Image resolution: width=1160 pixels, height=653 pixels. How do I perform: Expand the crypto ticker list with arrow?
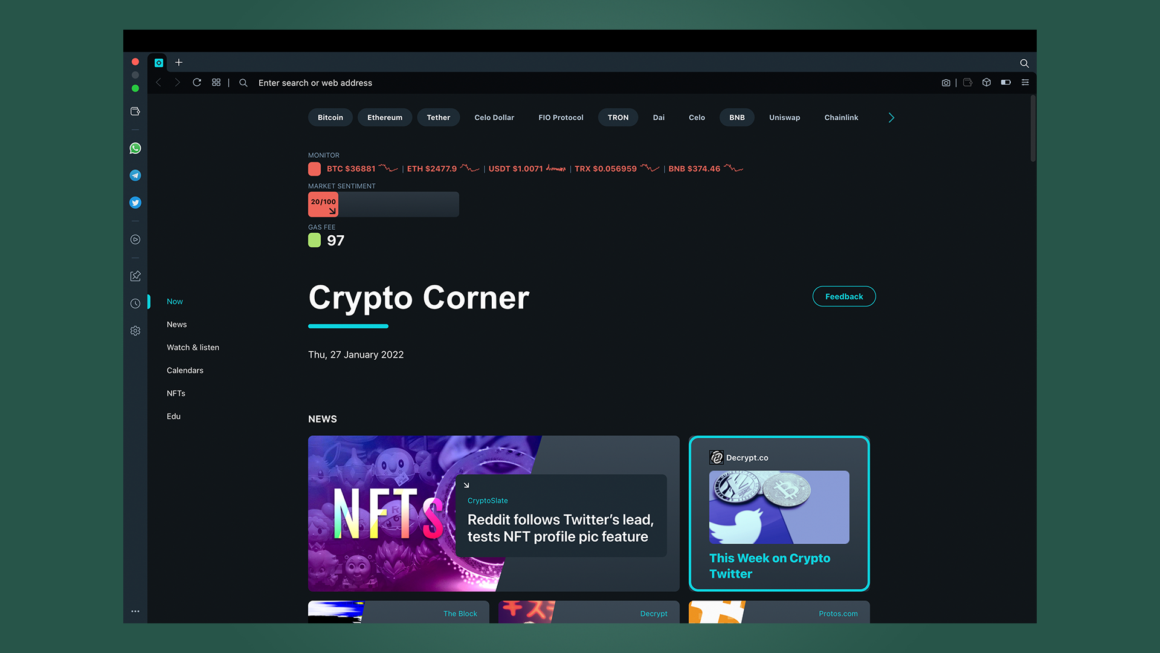[x=892, y=117]
